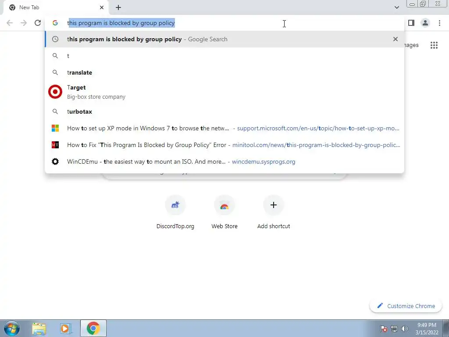Select the single letter 't' search suggestion
This screenshot has width=449, height=337.
tap(224, 56)
